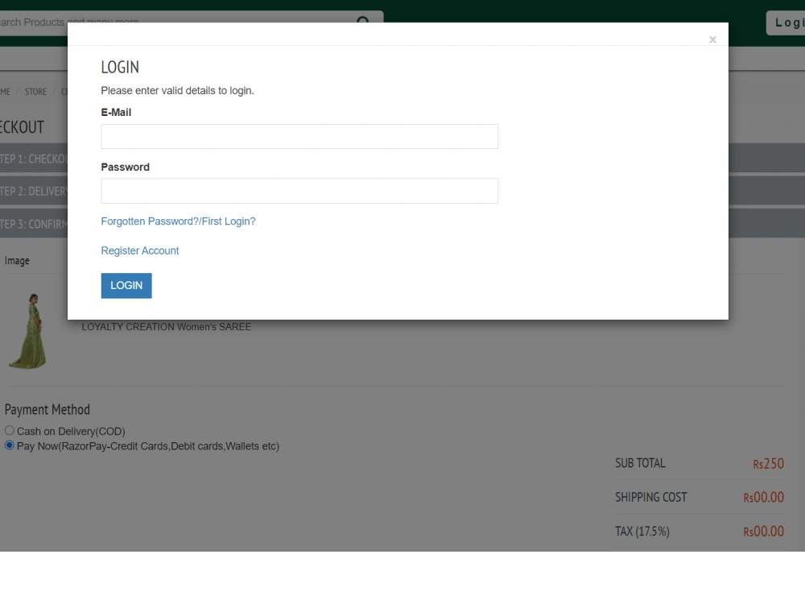The image size is (805, 604).
Task: Go to STORE breadcrumb
Action: coord(35,92)
